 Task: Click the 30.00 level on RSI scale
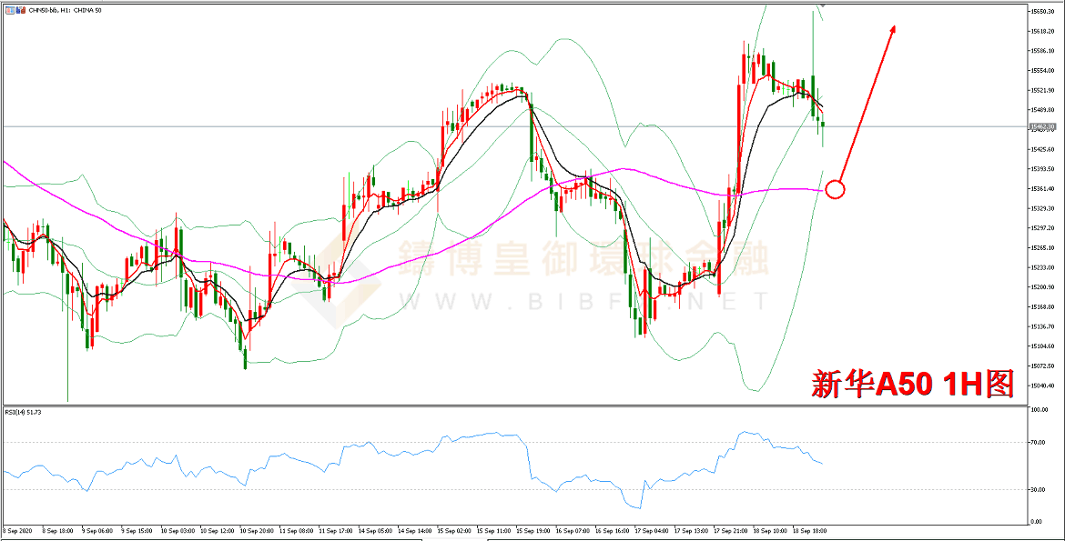[x=1037, y=489]
